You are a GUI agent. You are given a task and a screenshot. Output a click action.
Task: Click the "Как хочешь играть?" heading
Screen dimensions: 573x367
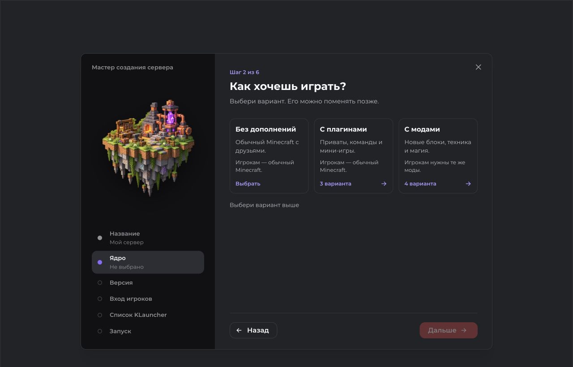288,86
